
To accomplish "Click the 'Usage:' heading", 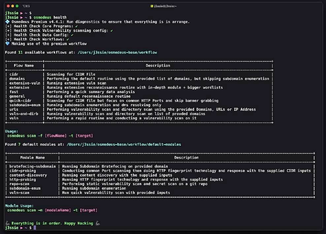I will coord(12,131).
